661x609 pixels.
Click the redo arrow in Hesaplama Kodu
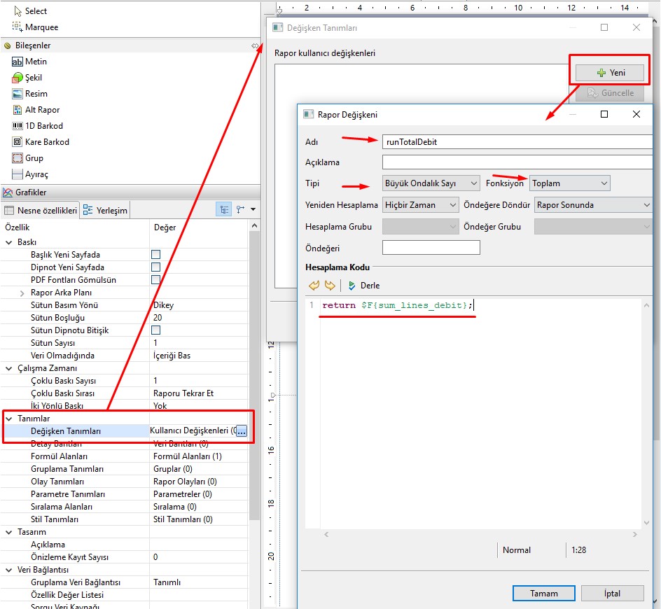click(330, 286)
